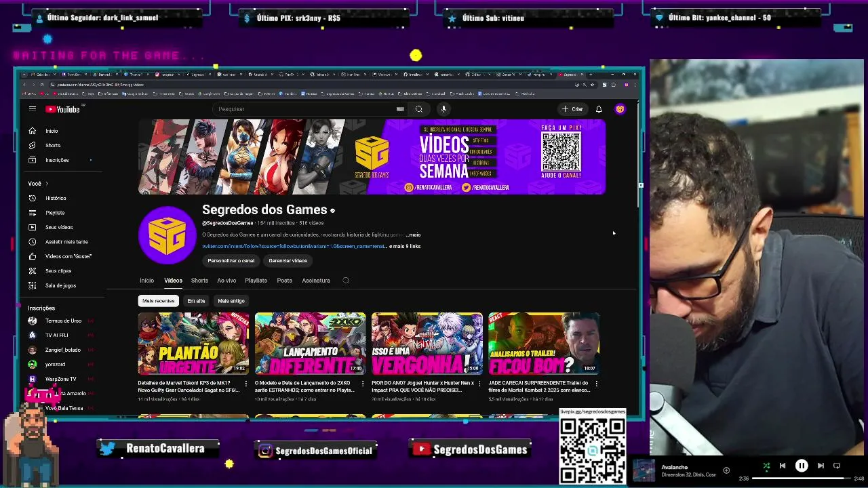Select the Em alta filter chip

196,301
